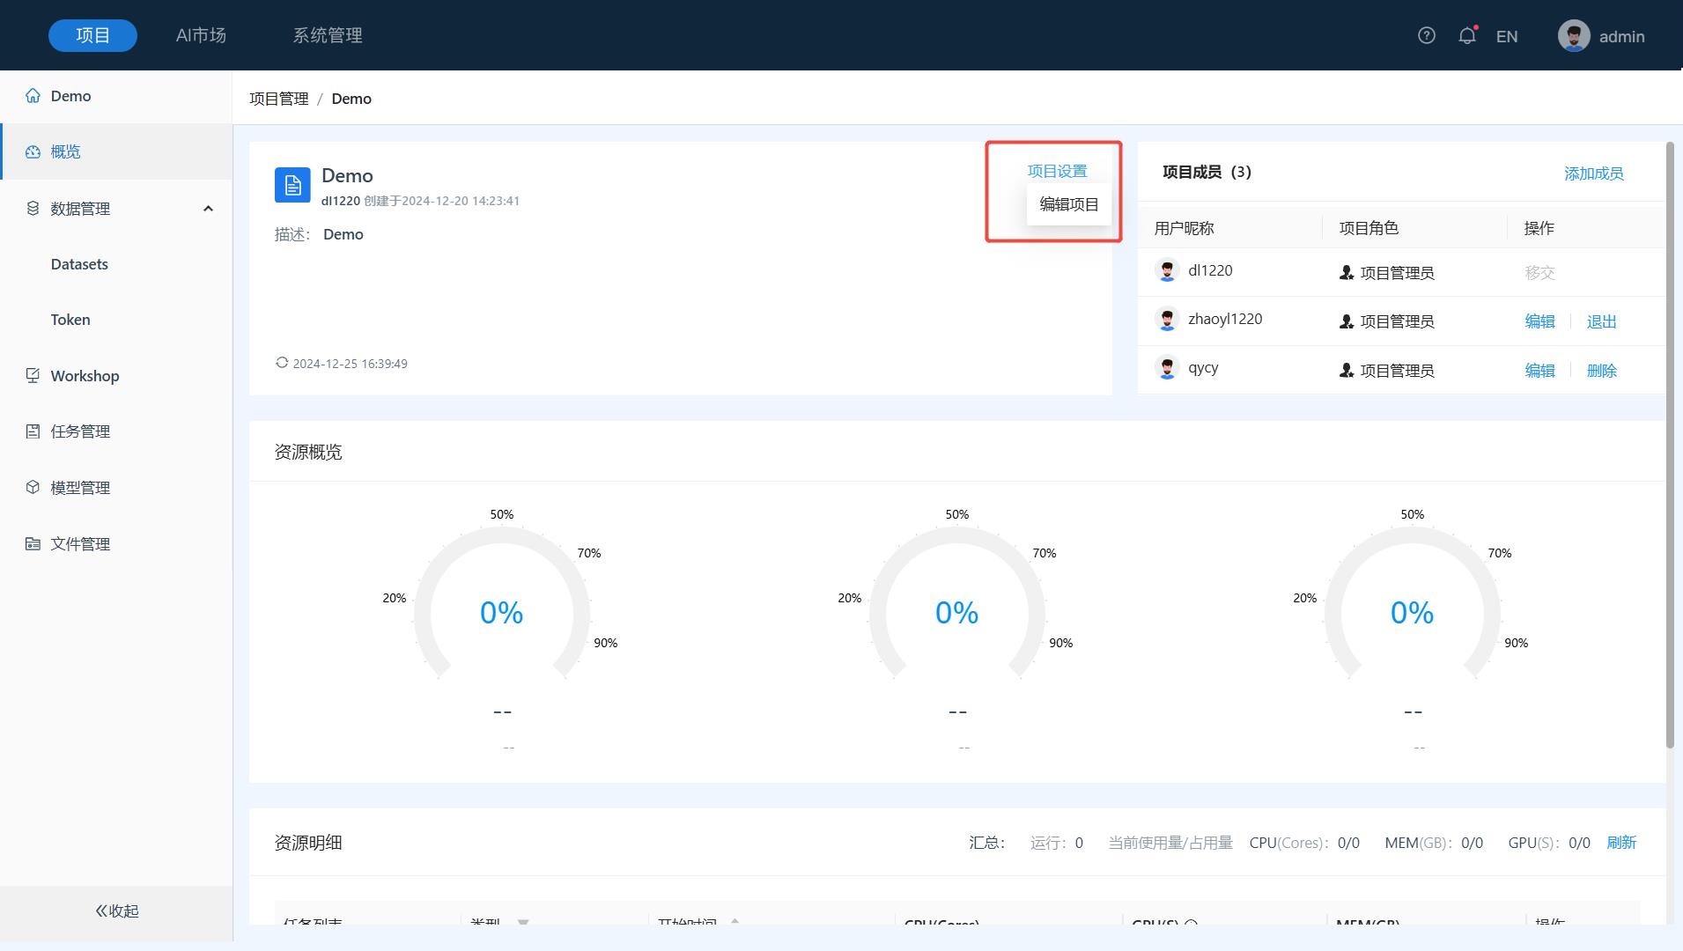This screenshot has width=1683, height=951.
Task: Open the 项目设置 dropdown
Action: pos(1057,171)
